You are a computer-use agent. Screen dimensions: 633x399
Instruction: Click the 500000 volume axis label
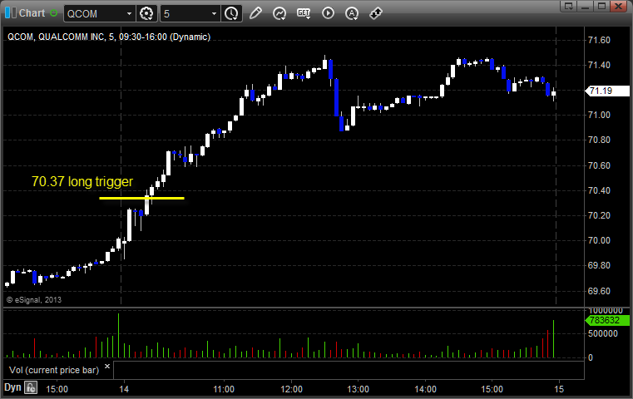pyautogui.click(x=603, y=333)
